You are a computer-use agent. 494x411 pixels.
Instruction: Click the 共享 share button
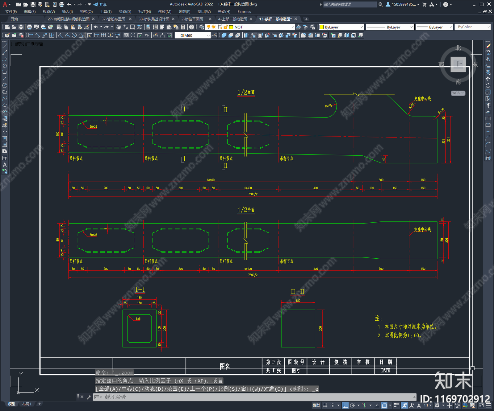(x=100, y=4)
